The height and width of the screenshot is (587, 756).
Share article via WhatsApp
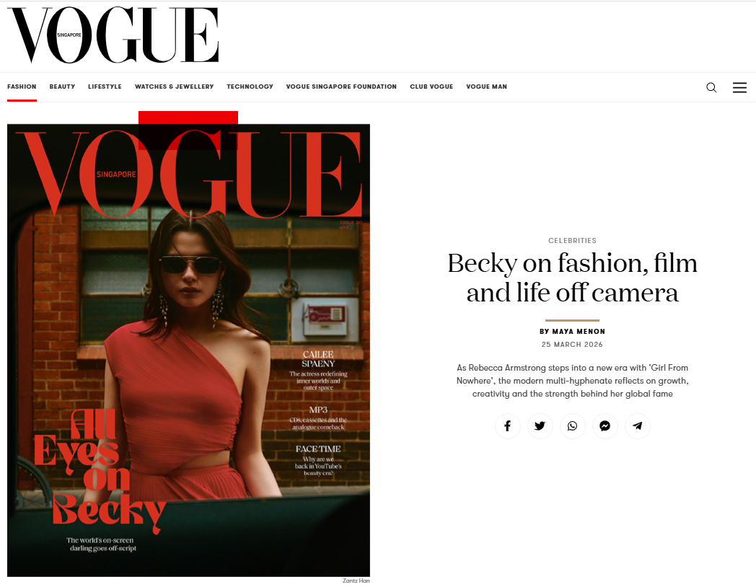tap(572, 426)
